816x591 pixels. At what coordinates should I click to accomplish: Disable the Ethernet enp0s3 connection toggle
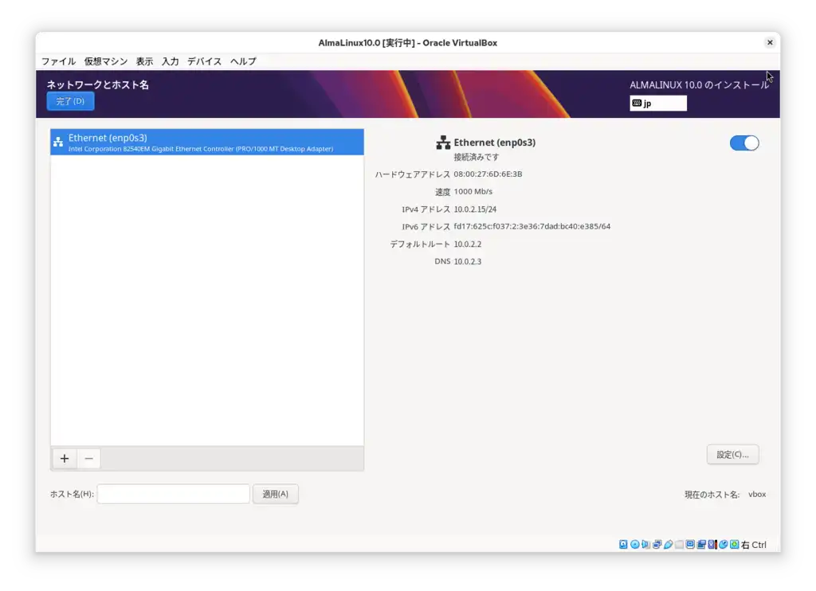pos(743,143)
